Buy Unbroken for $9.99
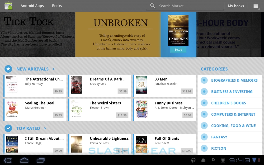Screen dimensions: 264x165 pos(178,50)
